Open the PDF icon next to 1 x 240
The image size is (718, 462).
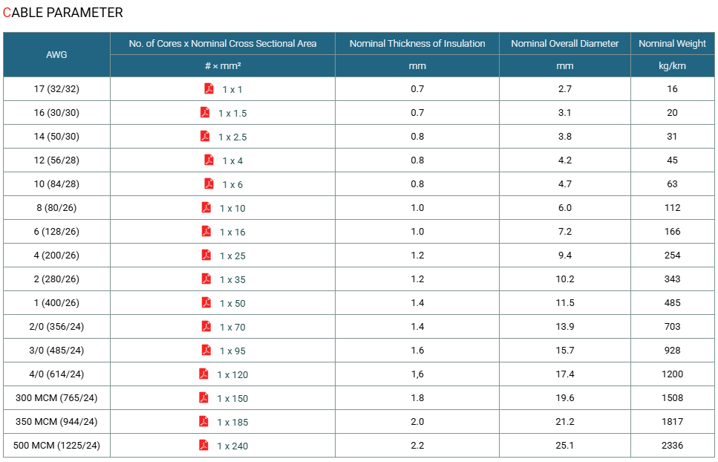pyautogui.click(x=203, y=445)
